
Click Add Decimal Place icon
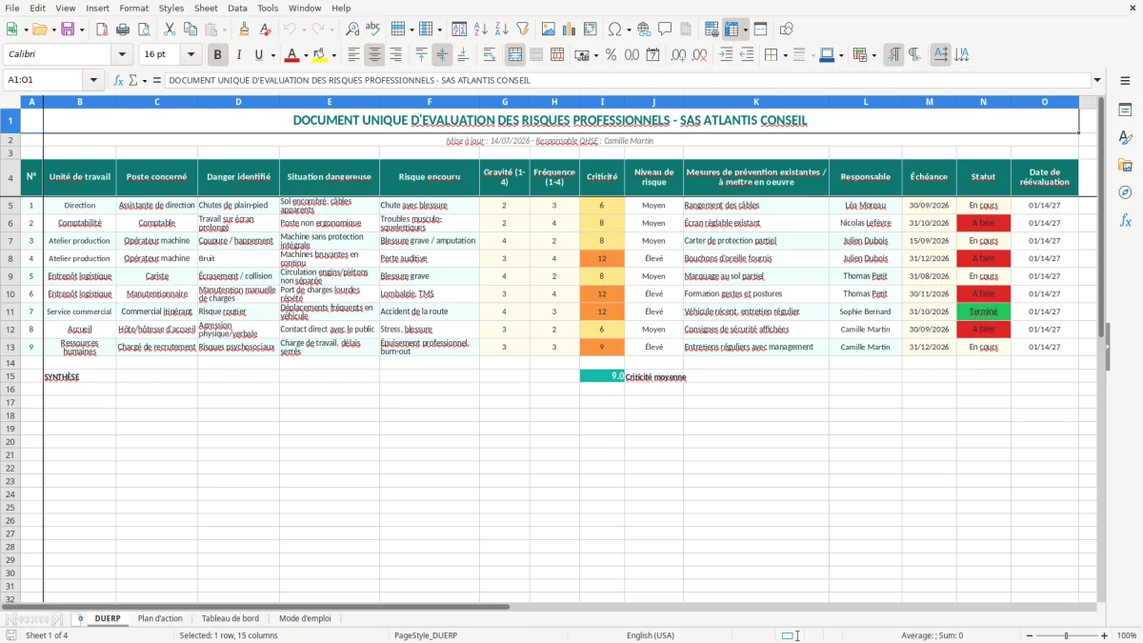(677, 55)
